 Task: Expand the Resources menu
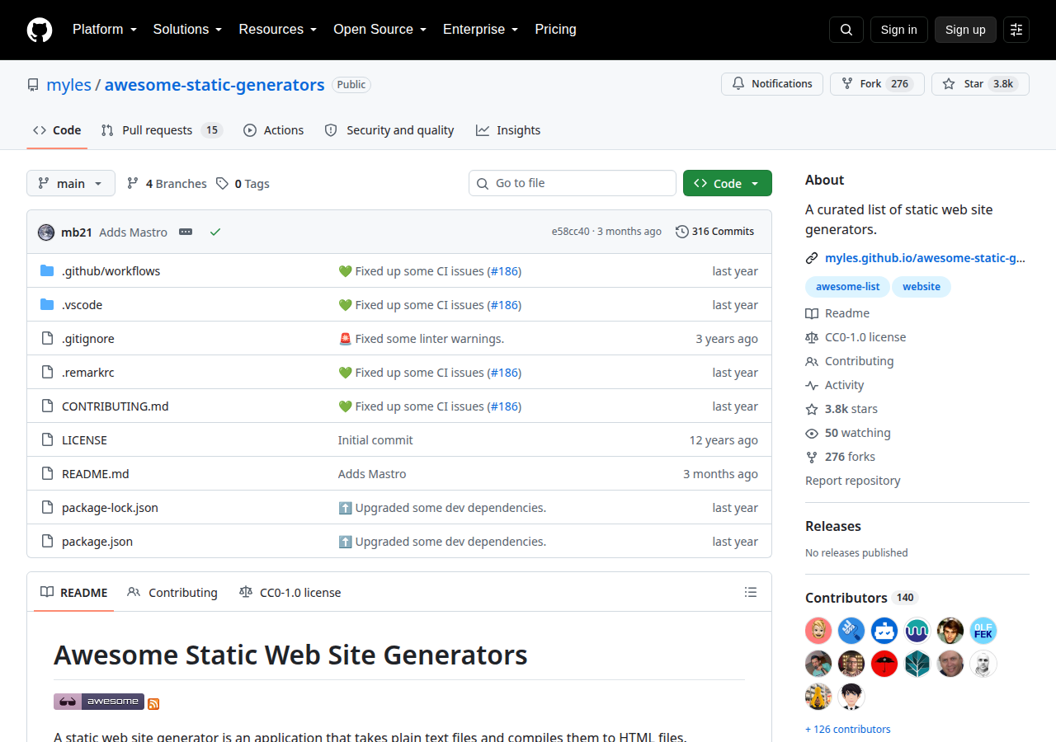pyautogui.click(x=278, y=30)
